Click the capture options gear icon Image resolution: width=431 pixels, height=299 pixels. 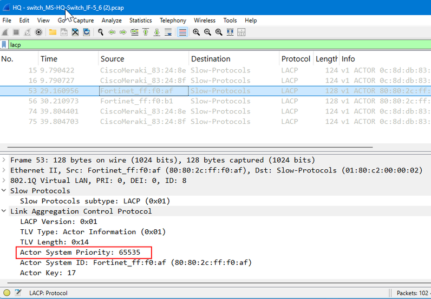click(38, 32)
